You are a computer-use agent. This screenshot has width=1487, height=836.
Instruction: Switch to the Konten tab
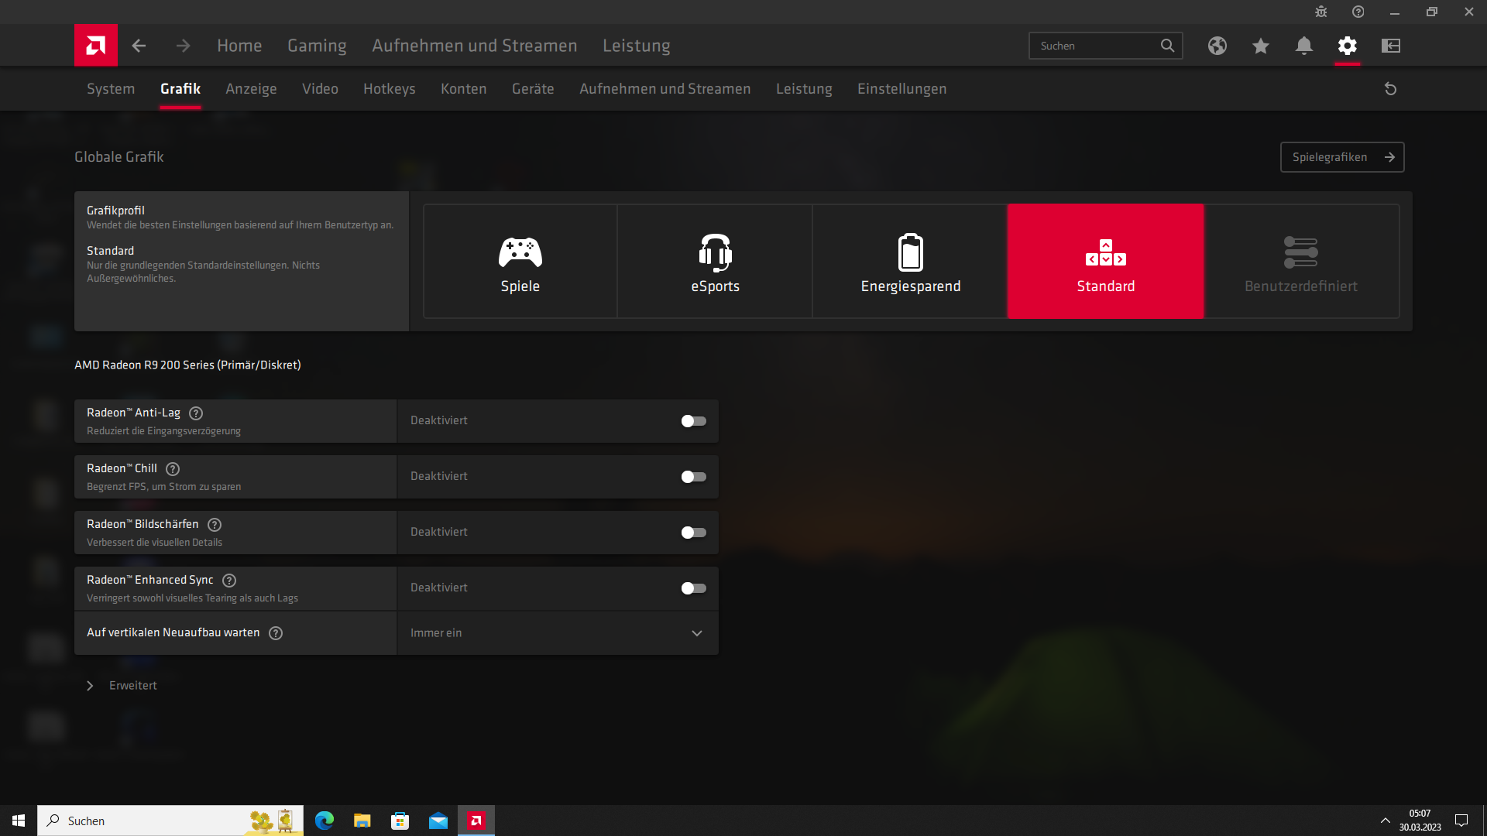click(x=464, y=89)
